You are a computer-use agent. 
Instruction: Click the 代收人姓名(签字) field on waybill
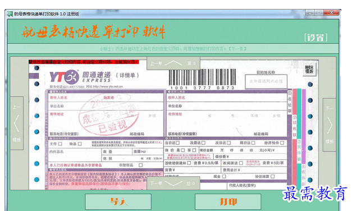pyautogui.click(x=257, y=186)
